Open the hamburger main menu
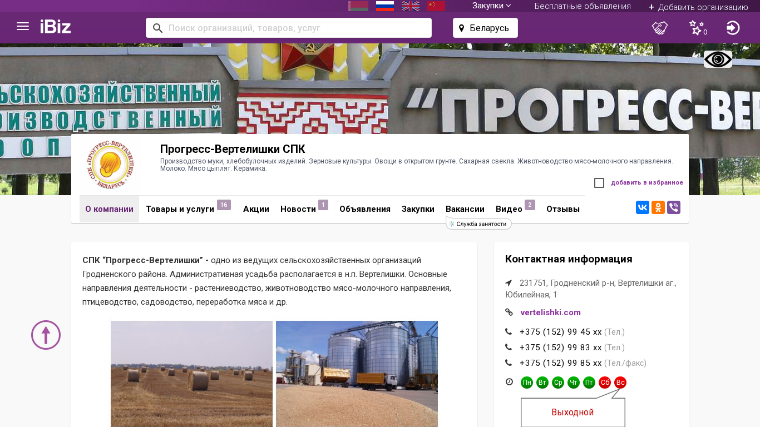 tap(23, 27)
